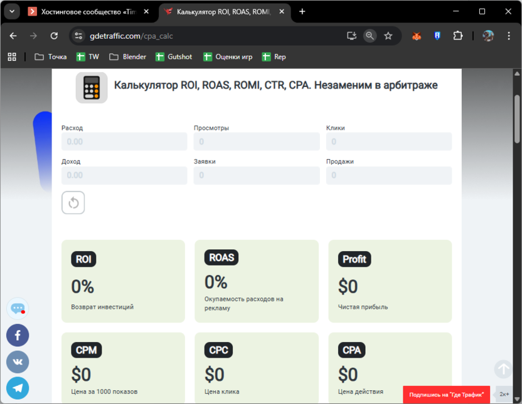
Task: Open the MetaMask fox extension icon
Action: click(x=415, y=36)
